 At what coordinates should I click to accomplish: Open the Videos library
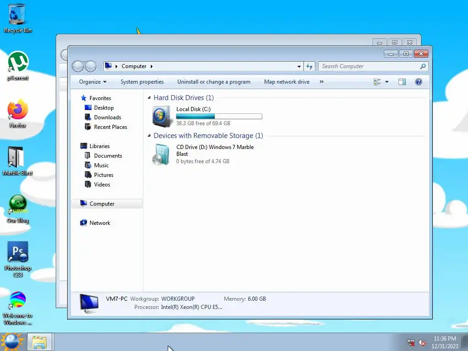coord(102,185)
